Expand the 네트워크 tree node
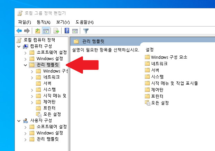The height and width of the screenshot is (151, 215). 32,78
